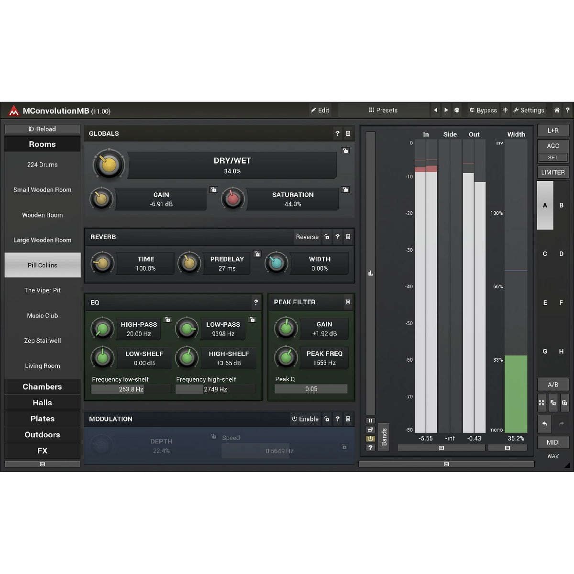574x574 pixels.
Task: Expand the Rooms category
Action: point(43,144)
